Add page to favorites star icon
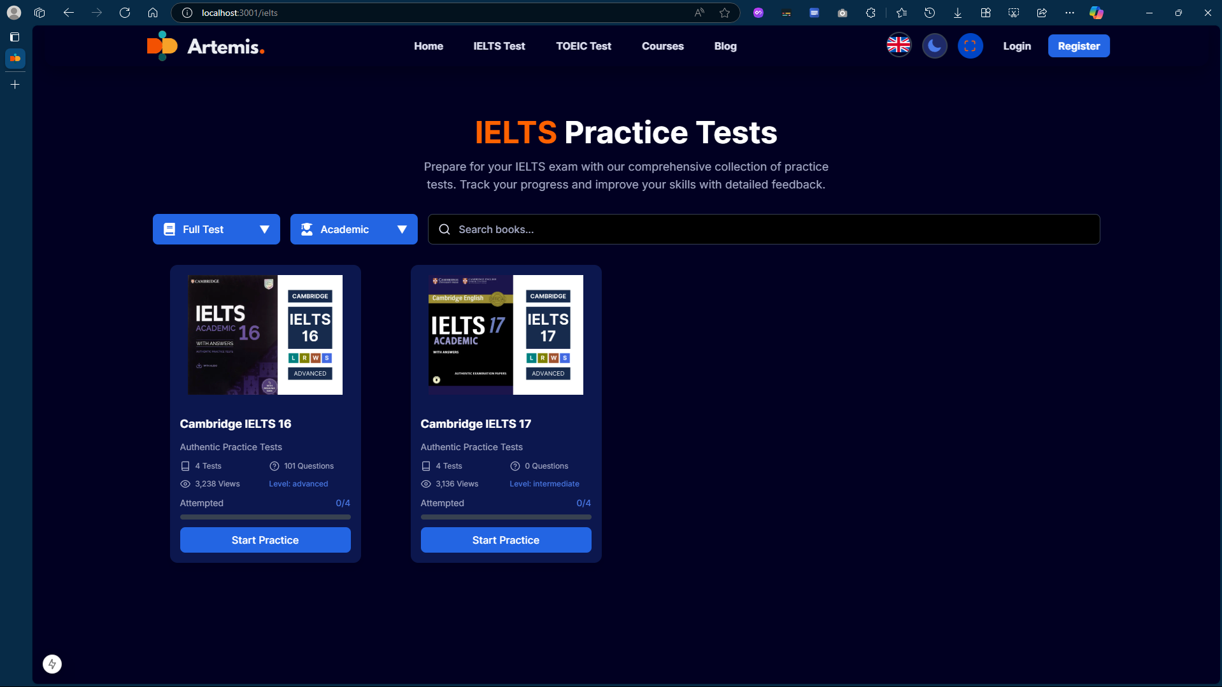Viewport: 1222px width, 687px height. (x=725, y=13)
